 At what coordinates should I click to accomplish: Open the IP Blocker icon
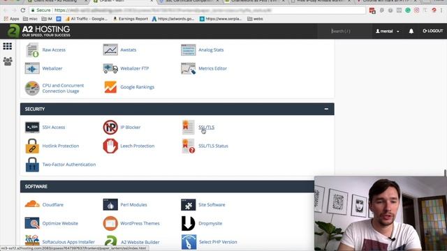110,127
